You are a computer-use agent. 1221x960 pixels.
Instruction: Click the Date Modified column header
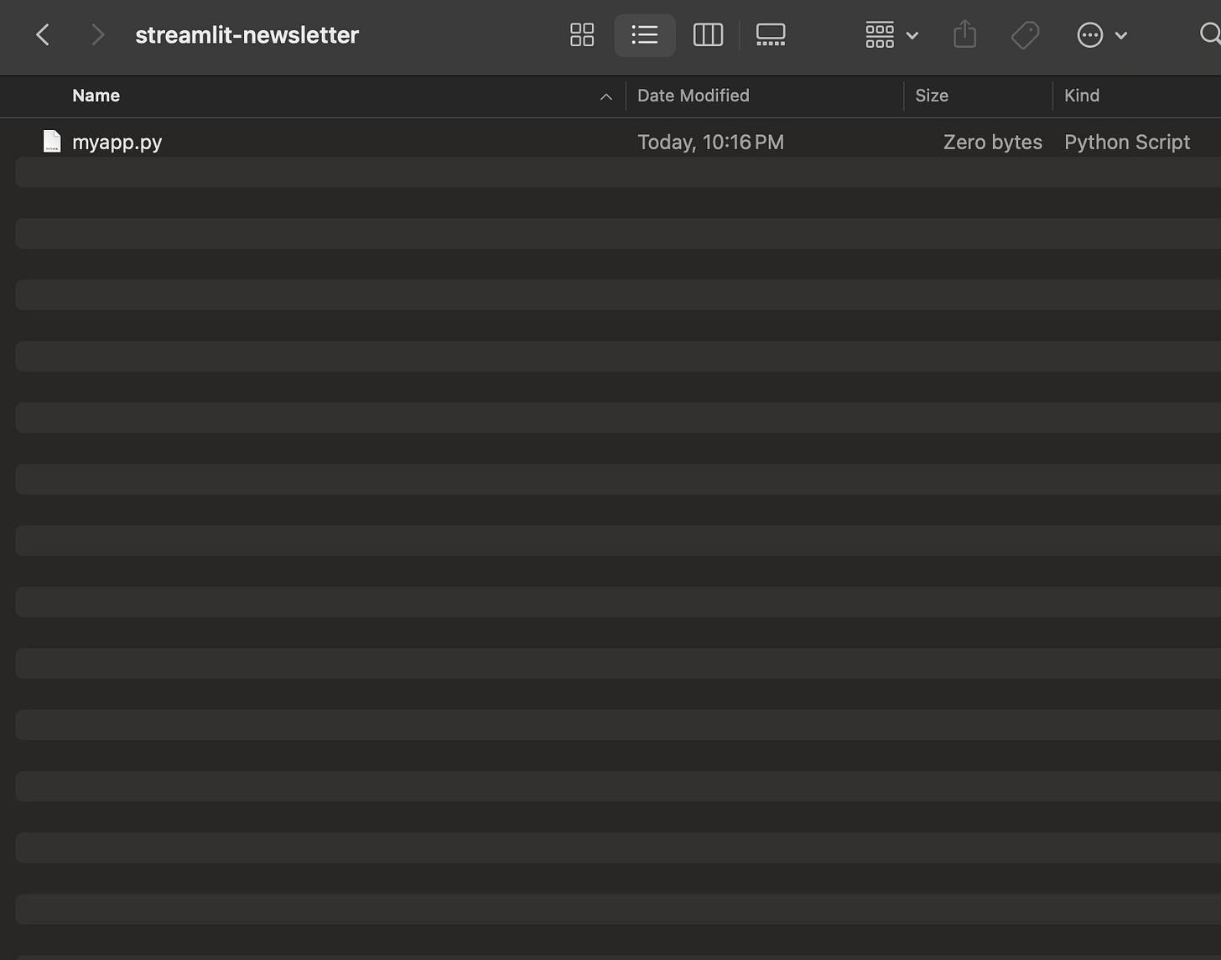pyautogui.click(x=693, y=95)
